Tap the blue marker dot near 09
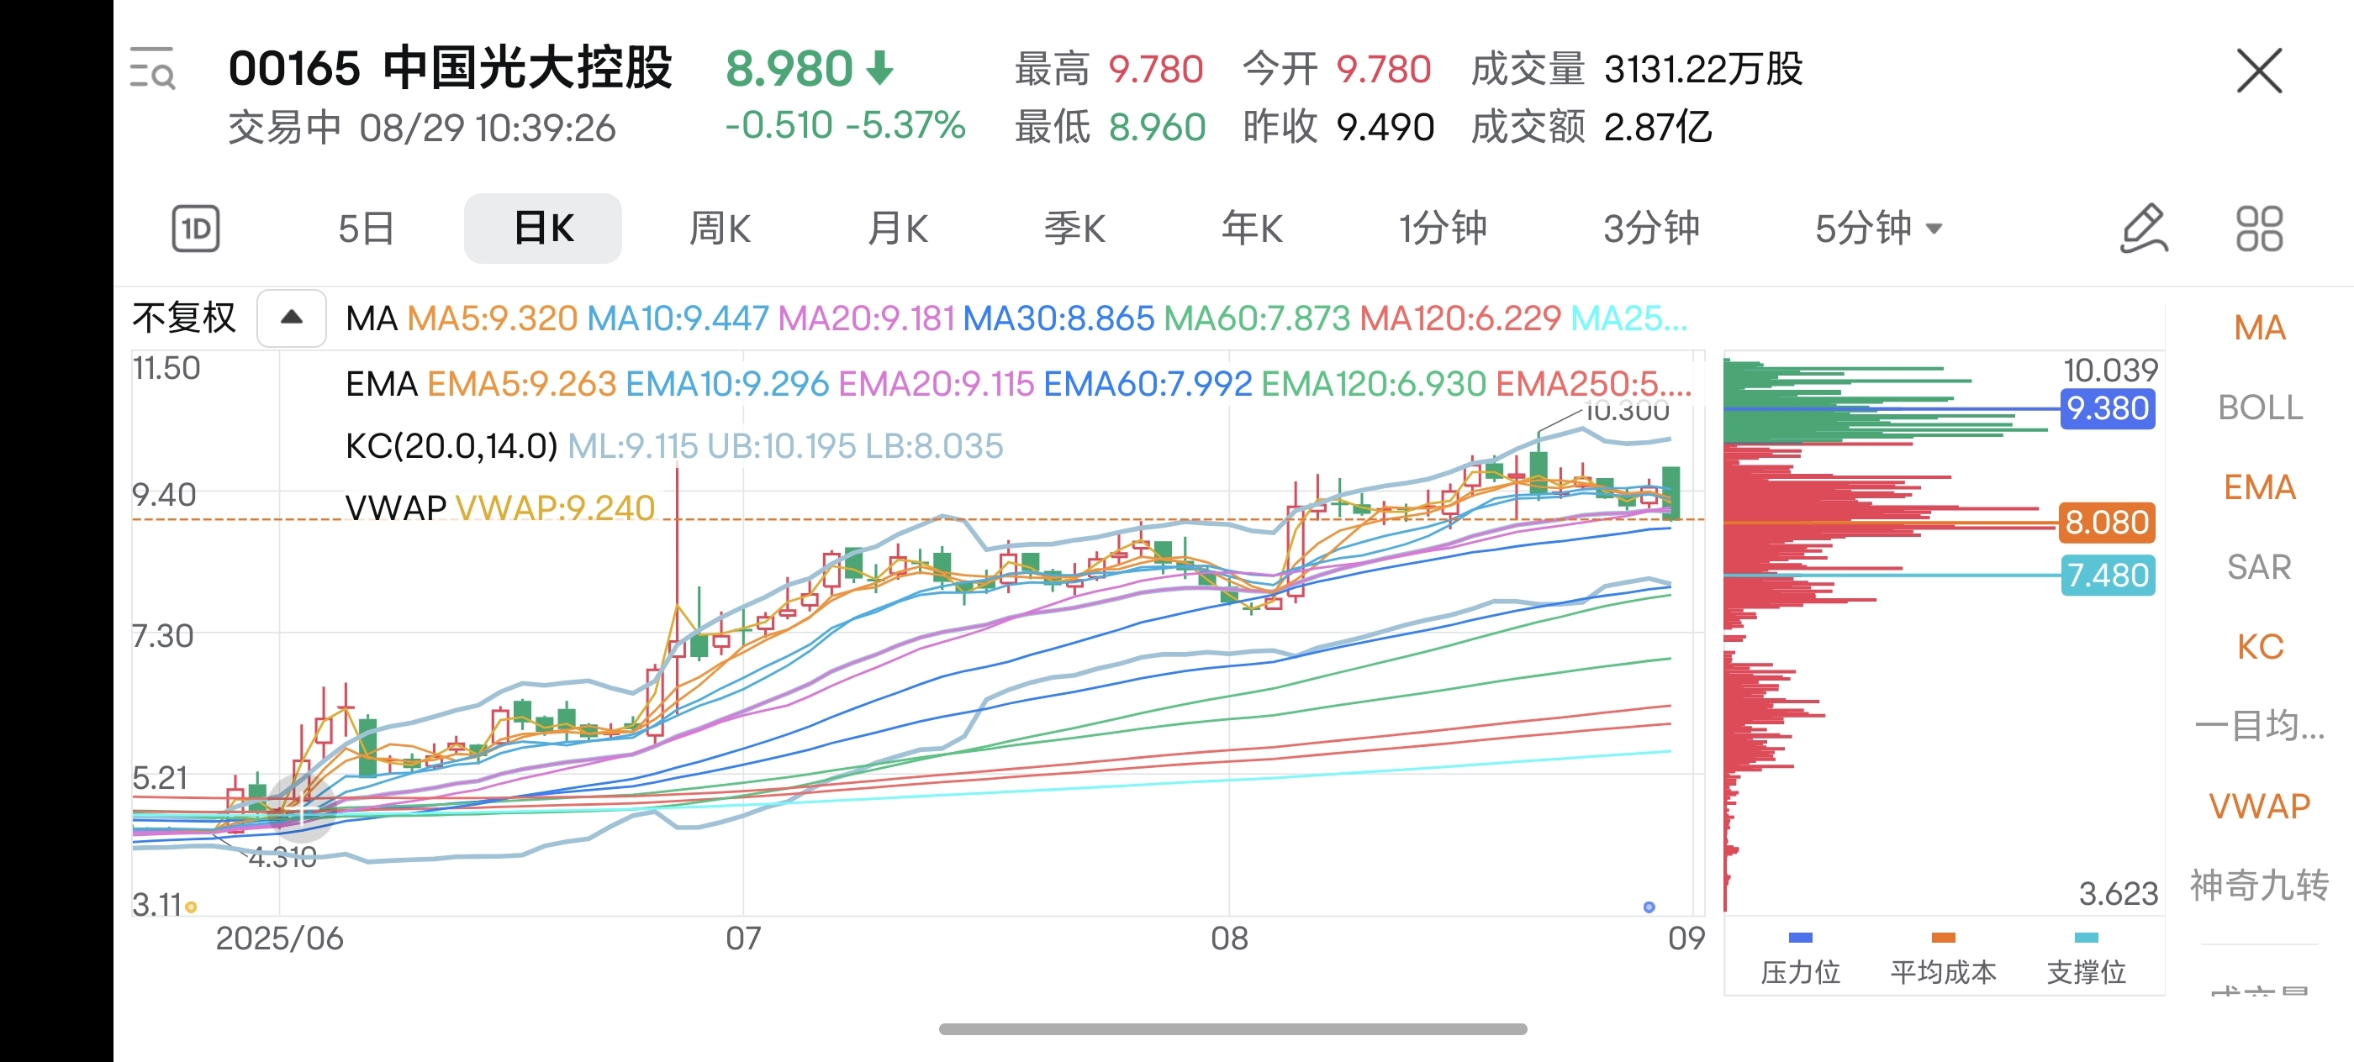 click(x=1649, y=907)
